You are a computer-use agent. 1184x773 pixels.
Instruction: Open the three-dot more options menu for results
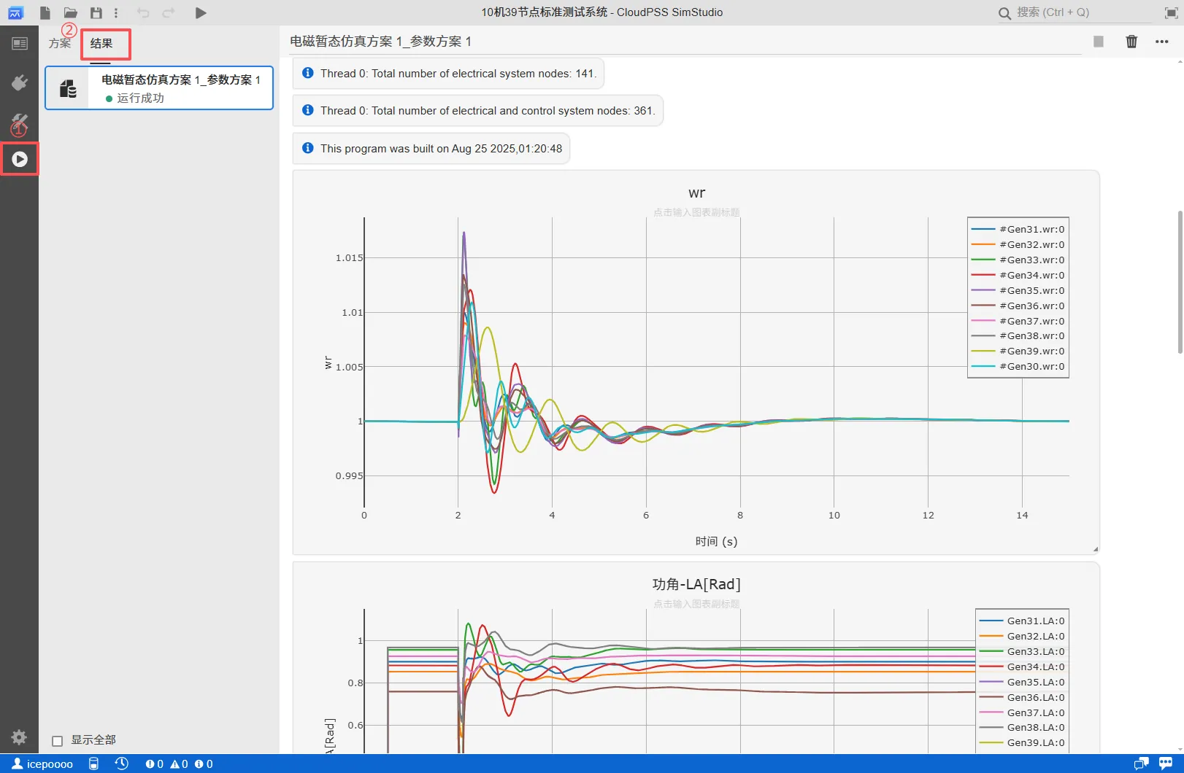coord(1162,42)
